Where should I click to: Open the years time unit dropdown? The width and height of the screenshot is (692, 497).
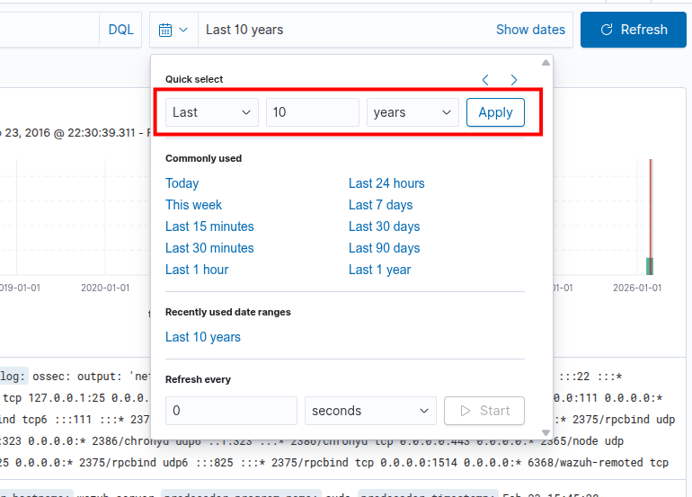click(413, 112)
